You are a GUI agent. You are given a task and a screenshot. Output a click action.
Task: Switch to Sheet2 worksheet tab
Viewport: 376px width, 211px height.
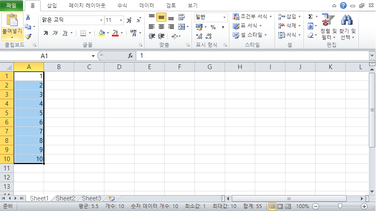(65, 198)
